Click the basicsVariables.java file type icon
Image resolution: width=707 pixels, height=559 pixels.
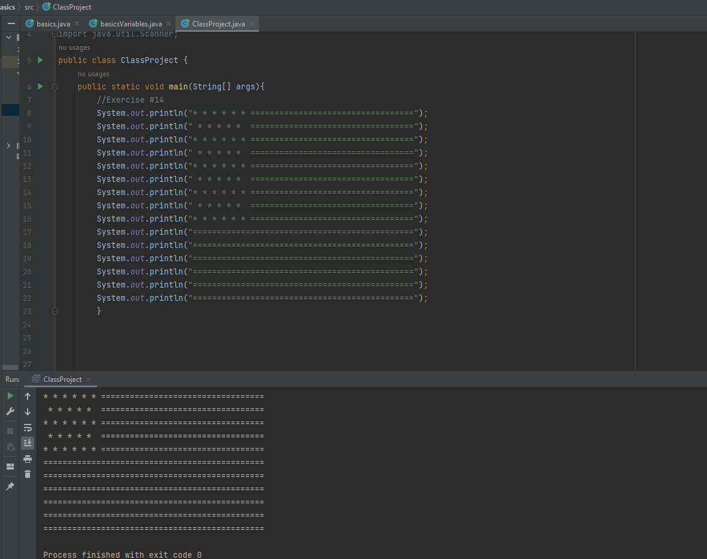pyautogui.click(x=93, y=23)
